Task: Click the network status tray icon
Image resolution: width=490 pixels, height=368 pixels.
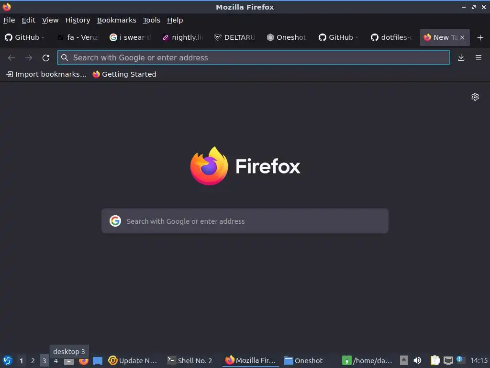Action: click(x=448, y=360)
